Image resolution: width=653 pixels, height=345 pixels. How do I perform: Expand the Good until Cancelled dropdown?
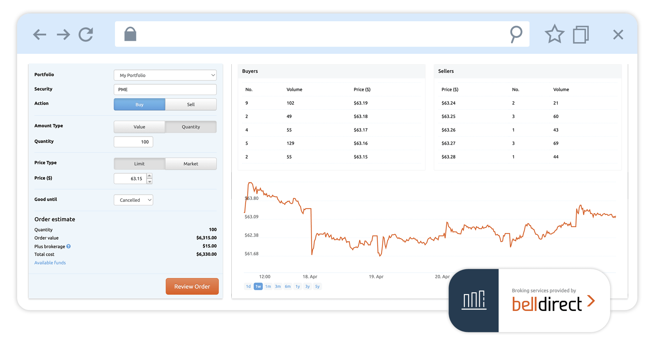coord(133,200)
